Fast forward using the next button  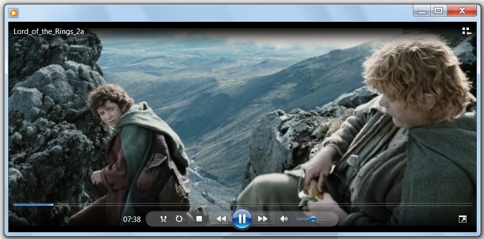[263, 218]
